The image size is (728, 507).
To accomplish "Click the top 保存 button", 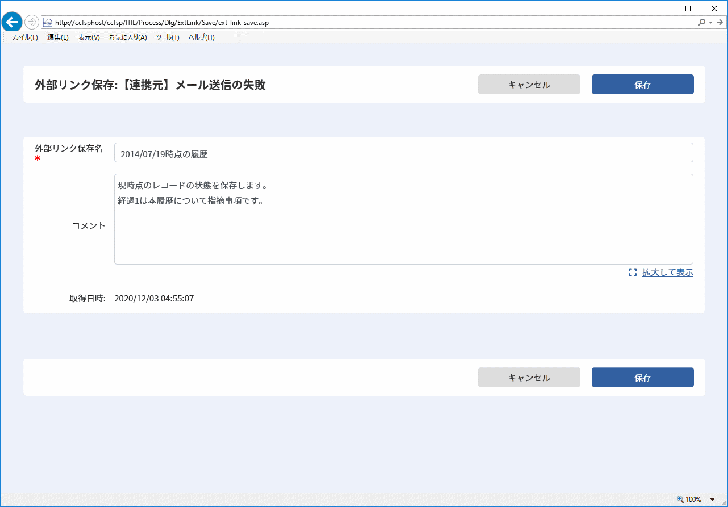I will [x=643, y=85].
